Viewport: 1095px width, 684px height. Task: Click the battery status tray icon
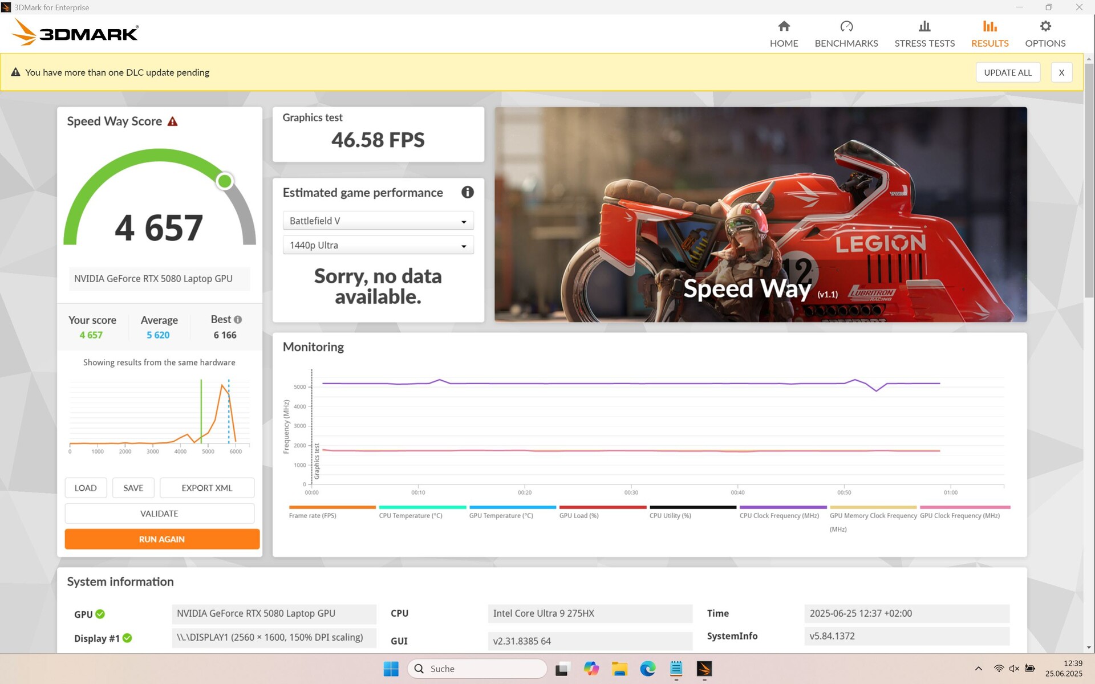1029,669
